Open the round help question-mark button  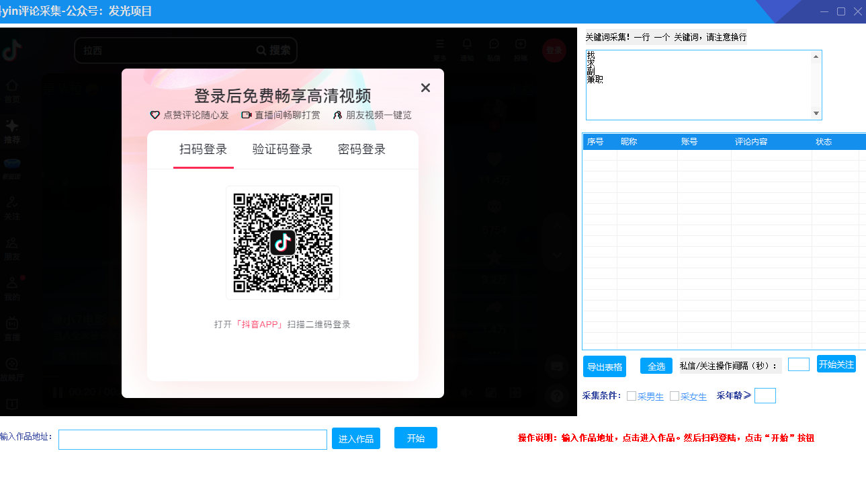point(556,395)
